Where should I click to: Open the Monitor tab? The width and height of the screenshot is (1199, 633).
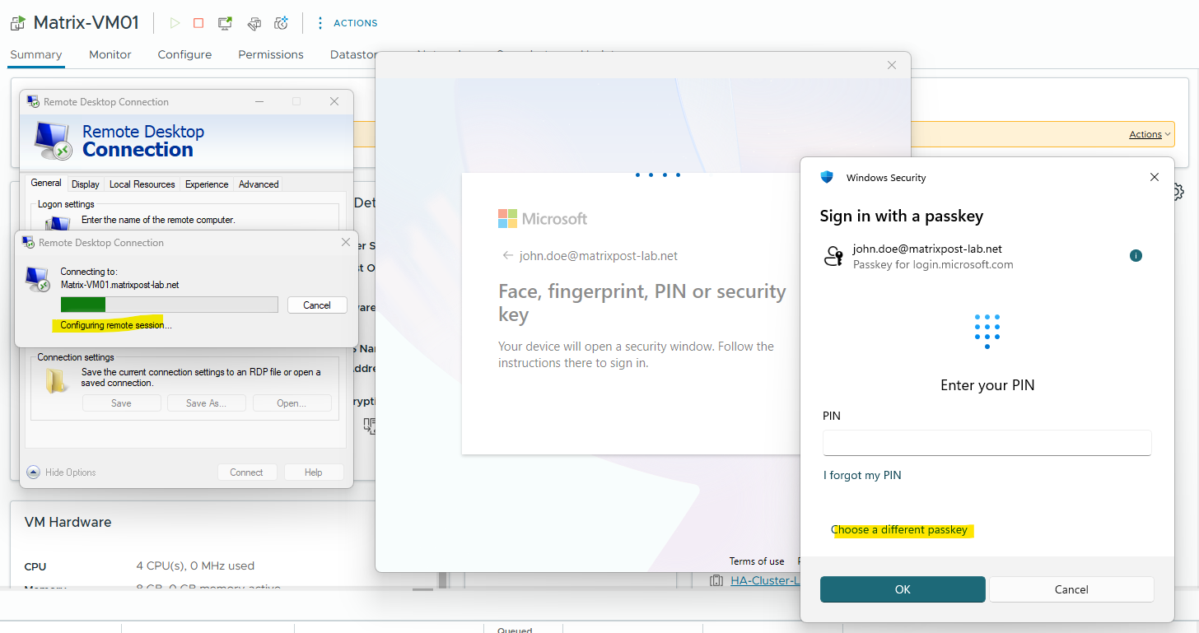[x=110, y=54]
